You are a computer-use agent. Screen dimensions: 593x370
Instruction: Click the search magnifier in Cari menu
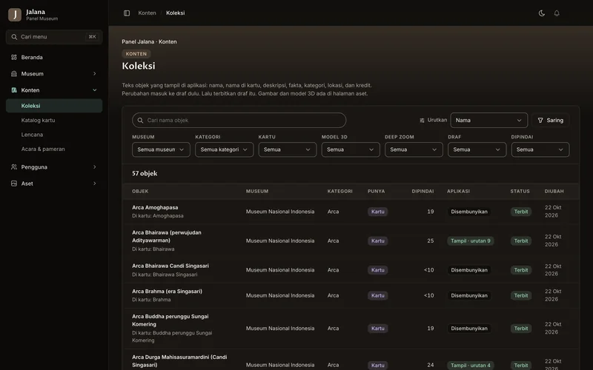coord(14,37)
